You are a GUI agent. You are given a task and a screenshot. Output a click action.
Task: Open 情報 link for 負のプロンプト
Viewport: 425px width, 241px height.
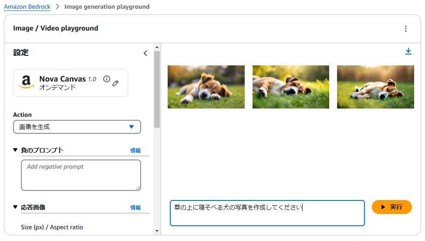[135, 150]
